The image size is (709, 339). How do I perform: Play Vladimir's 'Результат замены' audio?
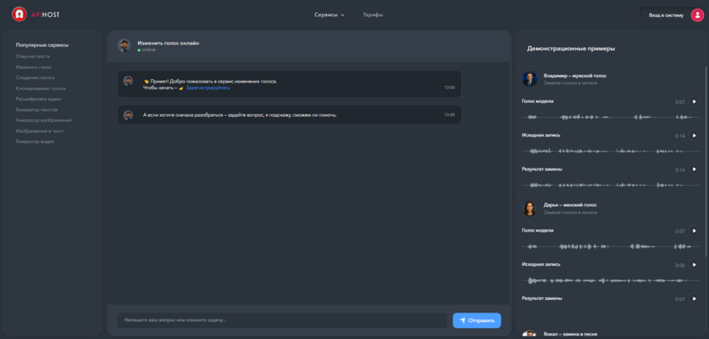click(x=694, y=169)
